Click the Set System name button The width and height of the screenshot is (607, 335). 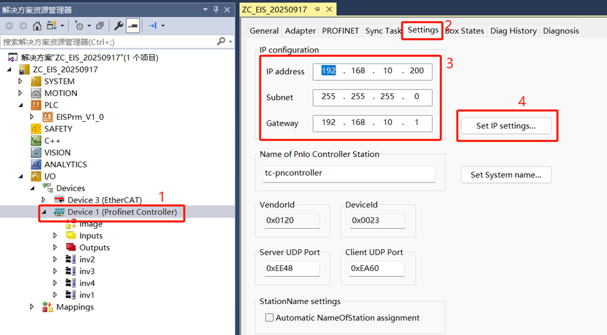(506, 175)
